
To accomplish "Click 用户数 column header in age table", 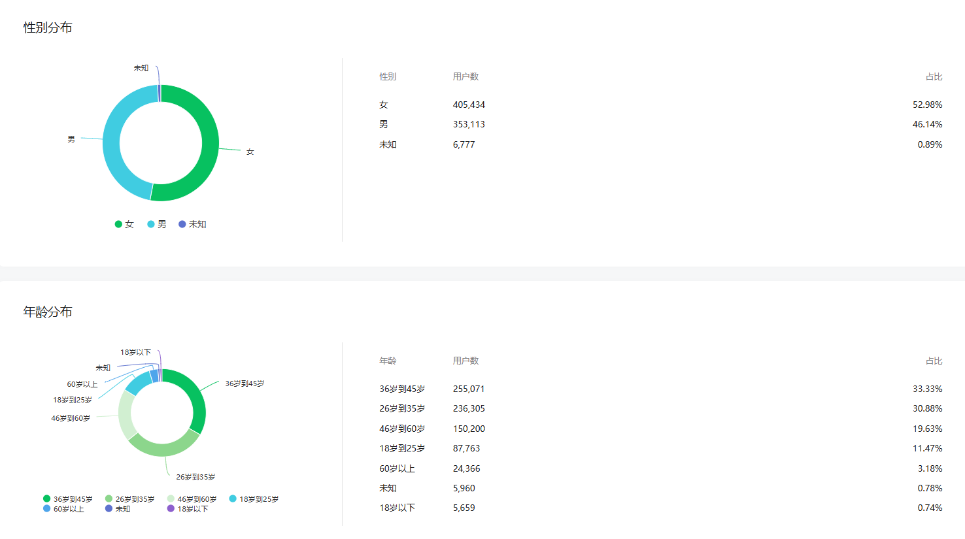I will pos(466,361).
